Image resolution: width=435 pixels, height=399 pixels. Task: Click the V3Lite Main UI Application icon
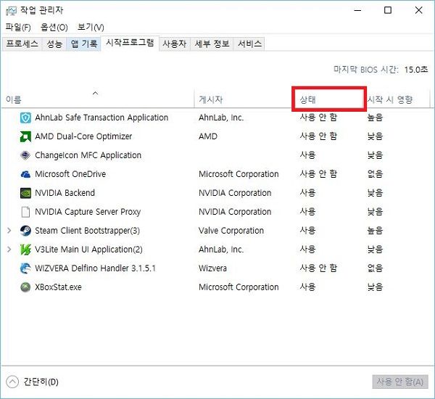point(25,250)
